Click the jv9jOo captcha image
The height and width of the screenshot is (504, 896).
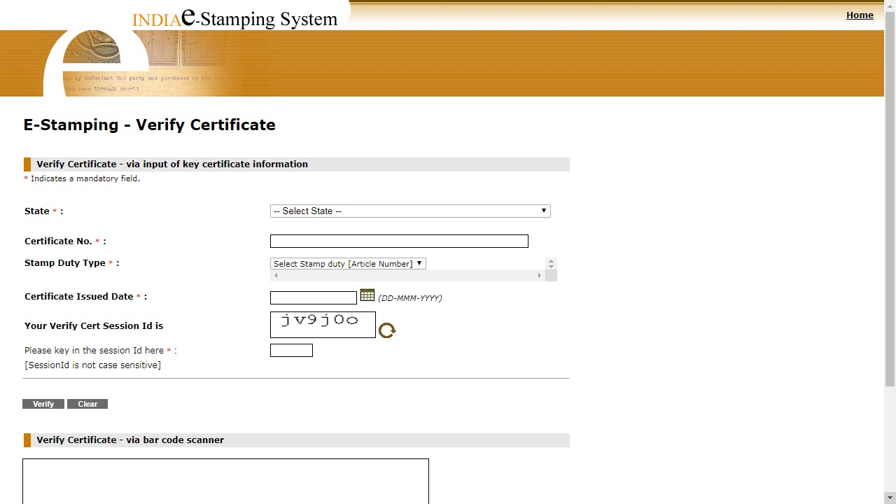pos(323,324)
